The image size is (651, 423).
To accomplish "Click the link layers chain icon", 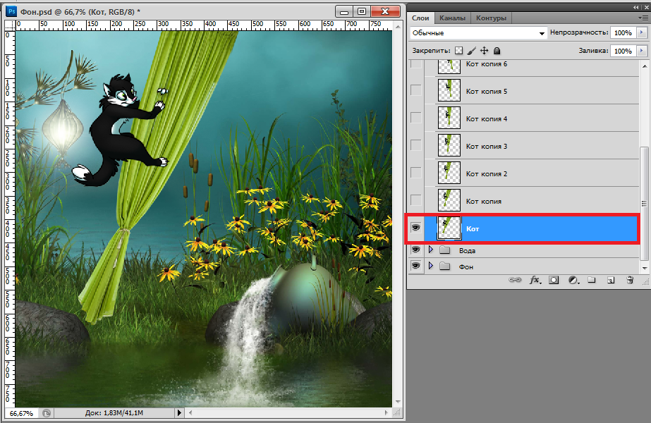I will [x=515, y=280].
